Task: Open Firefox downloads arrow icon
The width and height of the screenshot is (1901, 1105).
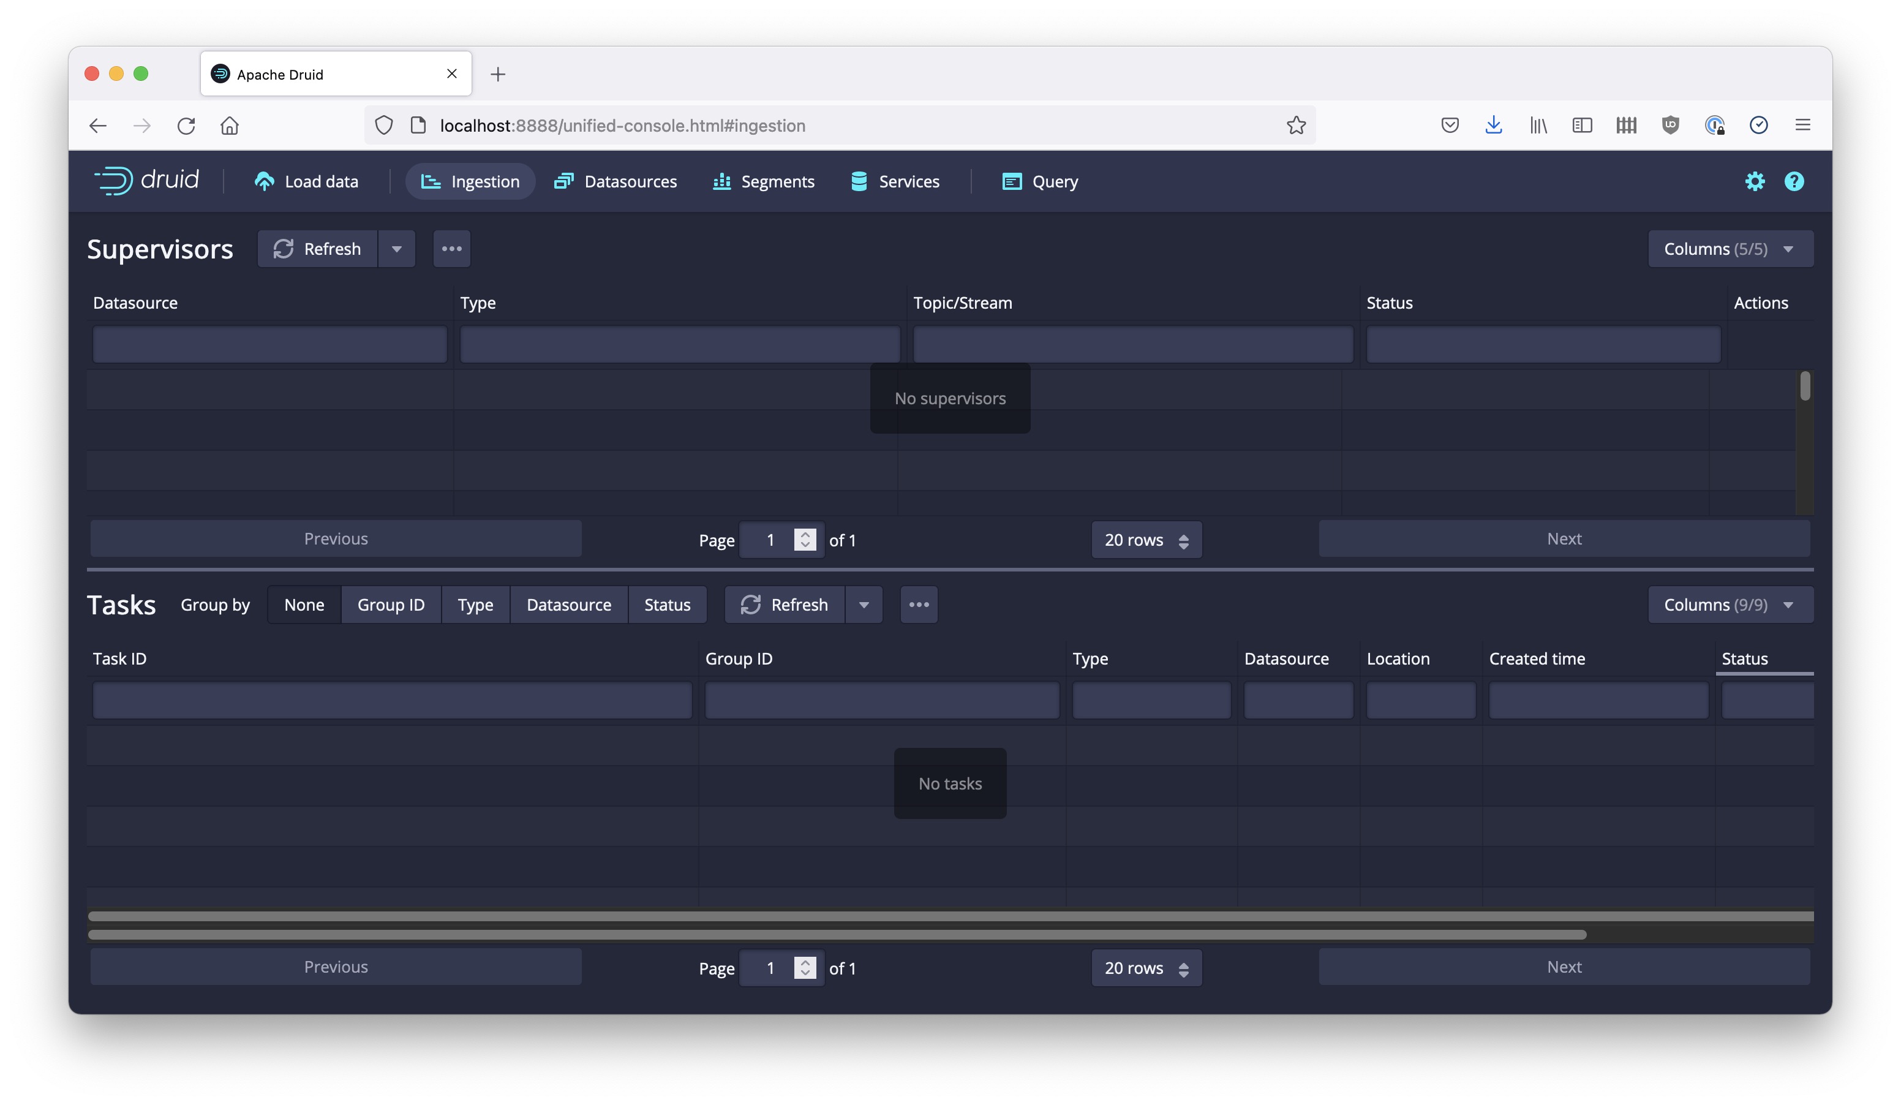Action: tap(1493, 125)
